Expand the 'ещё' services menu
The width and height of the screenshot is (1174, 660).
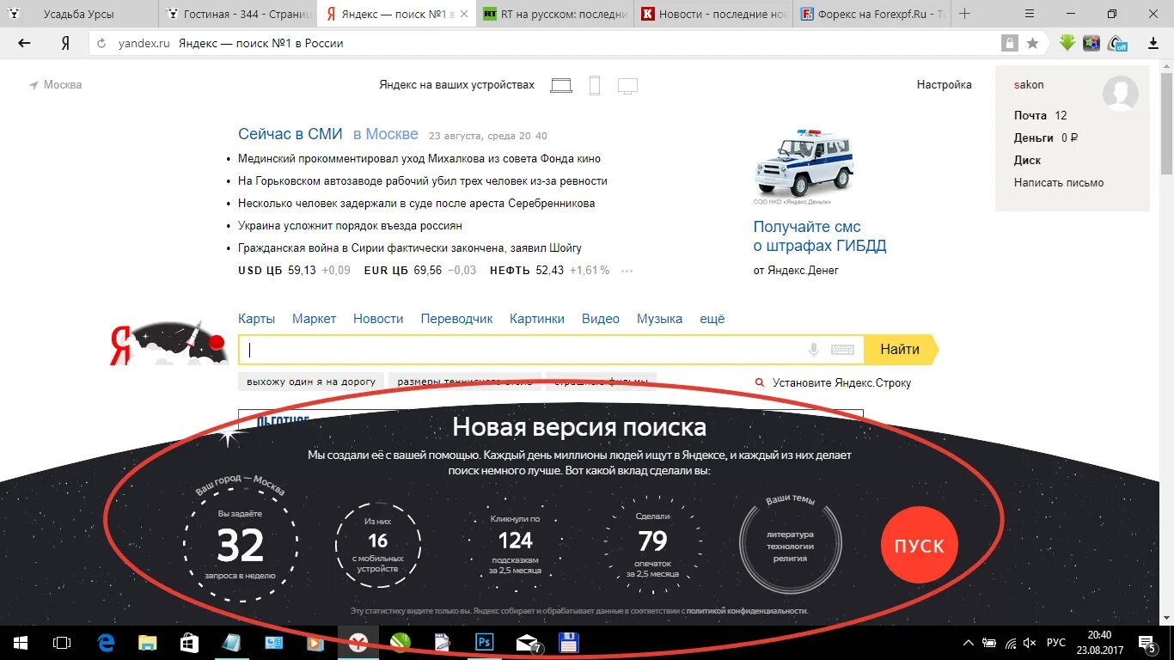click(x=712, y=319)
